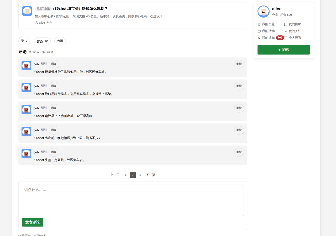Image resolution: width=336 pixels, height=236 pixels.
Task: Open 我的关注 in the sidebar
Action: pyautogui.click(x=293, y=31)
